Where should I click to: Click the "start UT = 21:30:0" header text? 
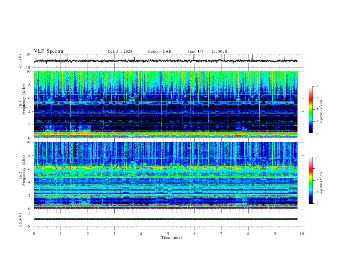(x=207, y=51)
